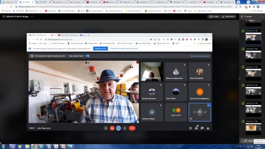The height and width of the screenshot is (149, 265).
Task: Open the participants people icon
Action: pyautogui.click(x=196, y=128)
